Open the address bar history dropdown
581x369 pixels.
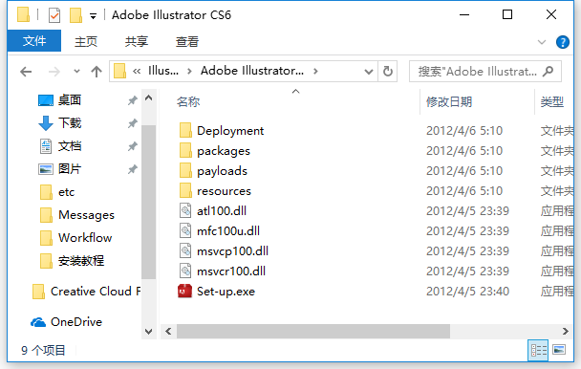coord(368,71)
